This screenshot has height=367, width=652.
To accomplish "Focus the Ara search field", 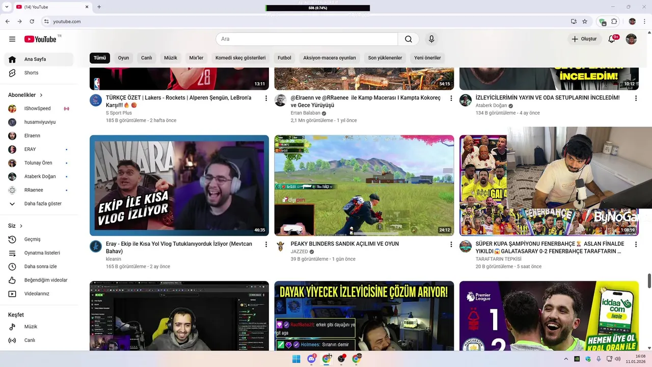I will click(307, 39).
